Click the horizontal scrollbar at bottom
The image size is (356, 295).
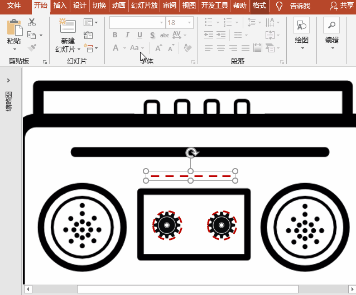[x=187, y=289]
